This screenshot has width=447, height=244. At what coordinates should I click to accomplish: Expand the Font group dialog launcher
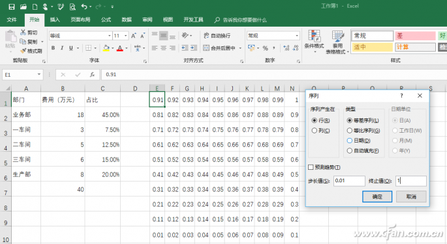145,61
